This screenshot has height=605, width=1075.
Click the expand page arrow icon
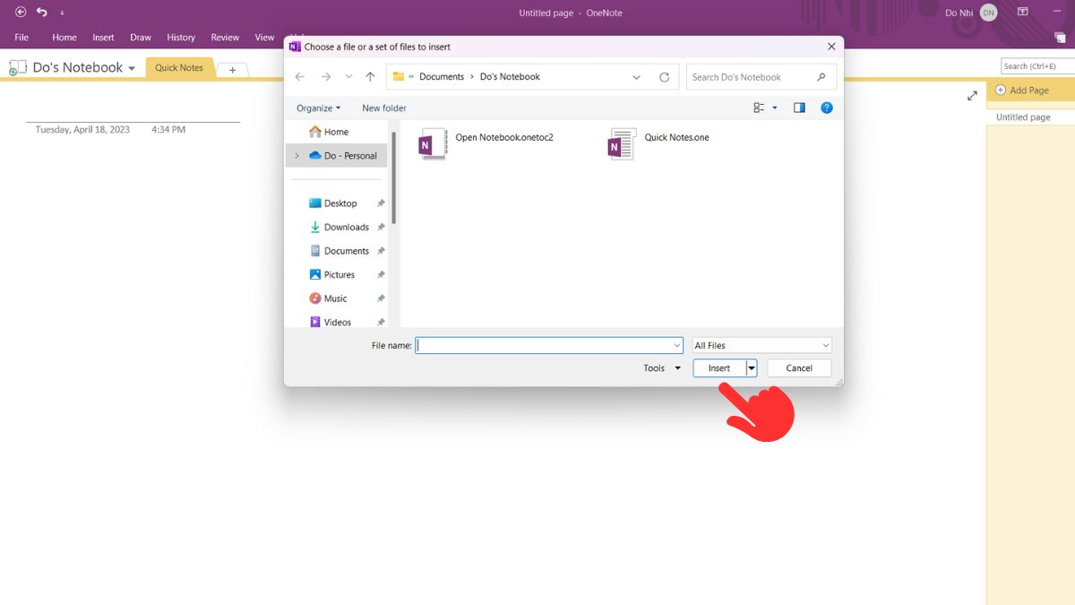(x=972, y=95)
